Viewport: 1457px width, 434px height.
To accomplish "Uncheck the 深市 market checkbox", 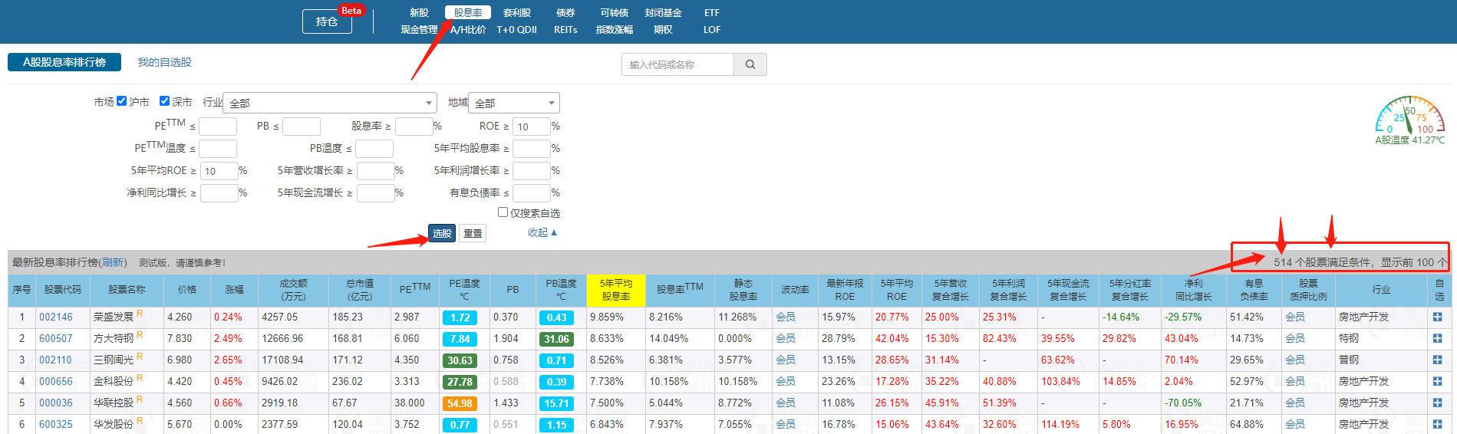I will click(164, 101).
